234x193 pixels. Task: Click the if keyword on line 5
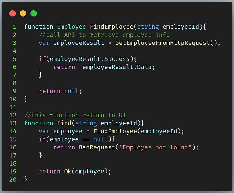pos(42,59)
